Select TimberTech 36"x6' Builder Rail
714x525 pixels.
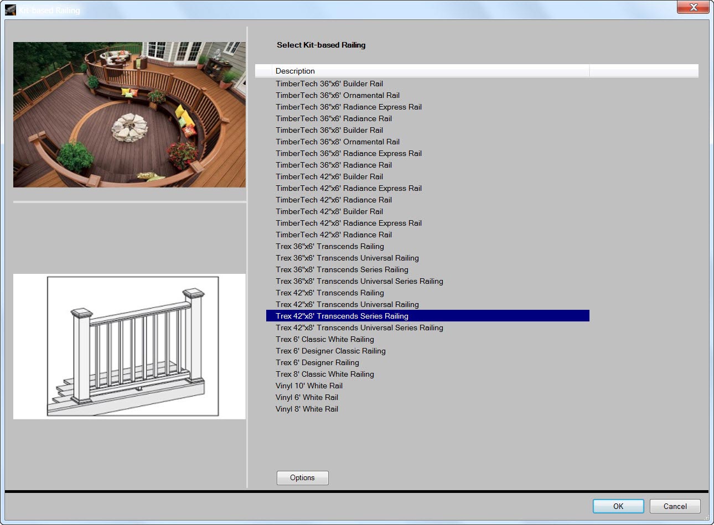(329, 84)
